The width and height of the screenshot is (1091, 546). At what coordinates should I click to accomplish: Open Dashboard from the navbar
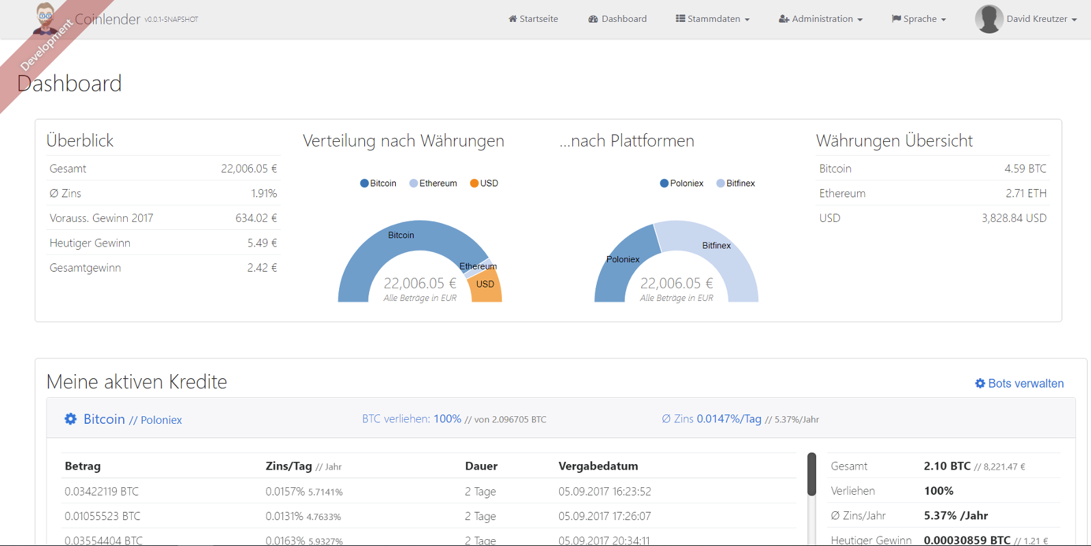[x=617, y=19]
